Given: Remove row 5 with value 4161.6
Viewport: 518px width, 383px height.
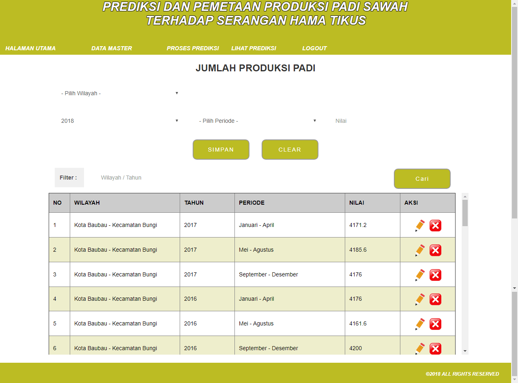Looking at the screenshot, I should pyautogui.click(x=435, y=324).
